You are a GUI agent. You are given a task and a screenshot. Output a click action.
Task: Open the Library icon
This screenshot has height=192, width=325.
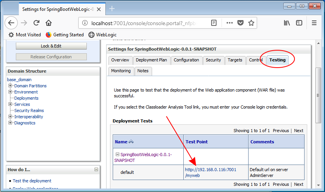287,23
